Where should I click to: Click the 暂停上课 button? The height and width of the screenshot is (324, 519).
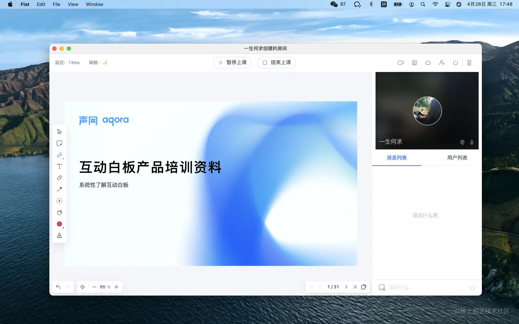click(x=232, y=62)
